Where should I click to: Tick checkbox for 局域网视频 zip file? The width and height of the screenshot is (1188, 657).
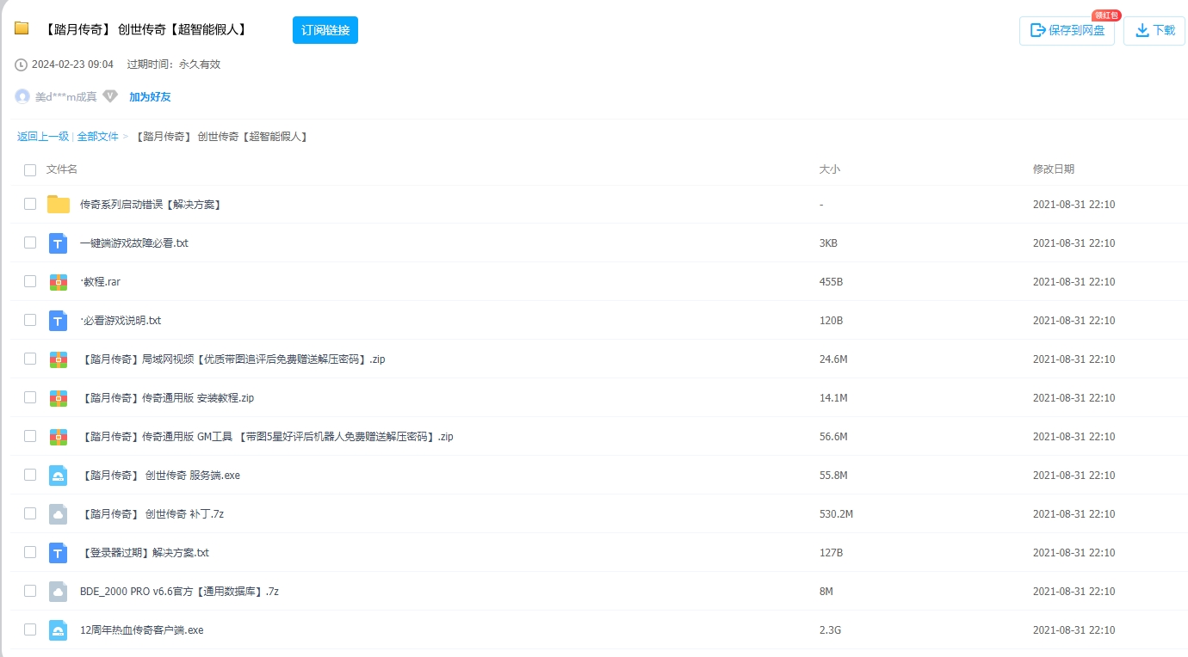tap(30, 359)
